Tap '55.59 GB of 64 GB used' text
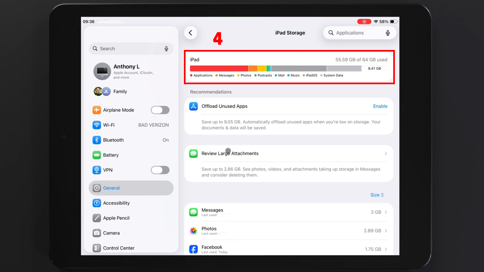Viewport: 484px width, 272px height. point(361,60)
